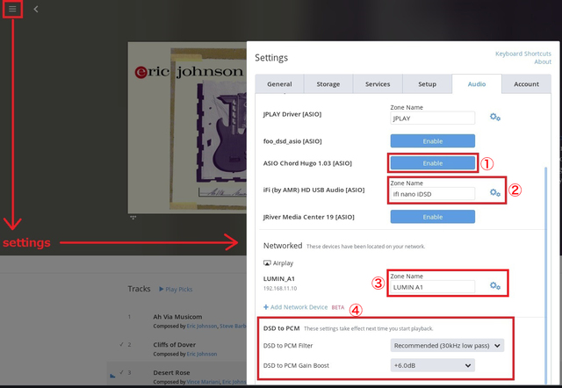
Task: Open the hamburger navigation menu
Action: tap(12, 9)
